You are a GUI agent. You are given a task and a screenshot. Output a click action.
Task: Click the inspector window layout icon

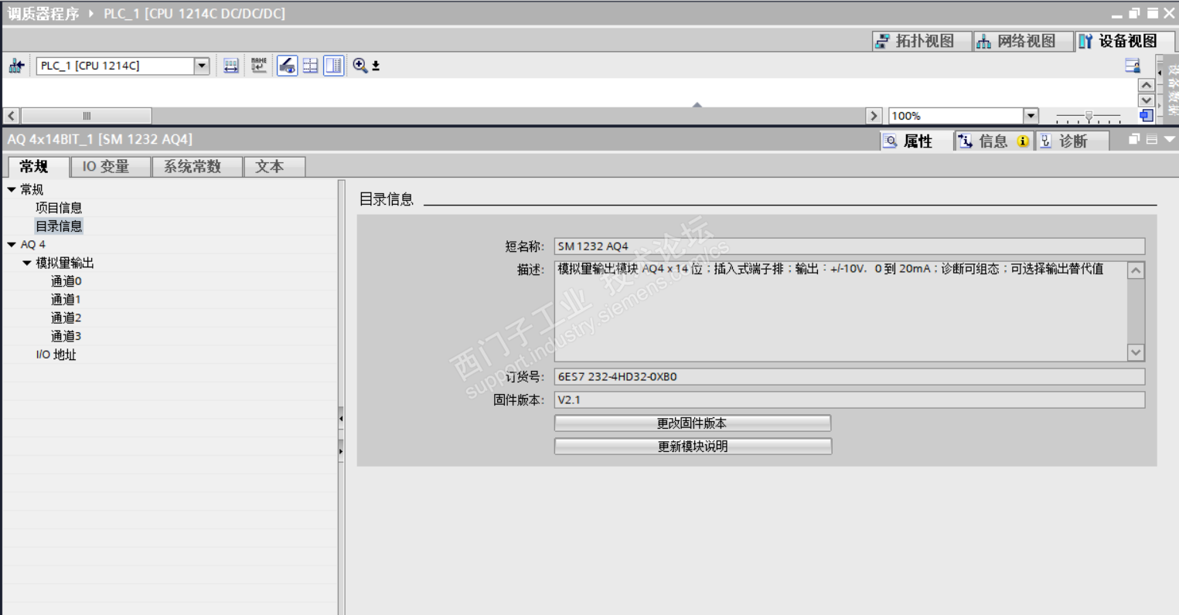click(x=1152, y=139)
